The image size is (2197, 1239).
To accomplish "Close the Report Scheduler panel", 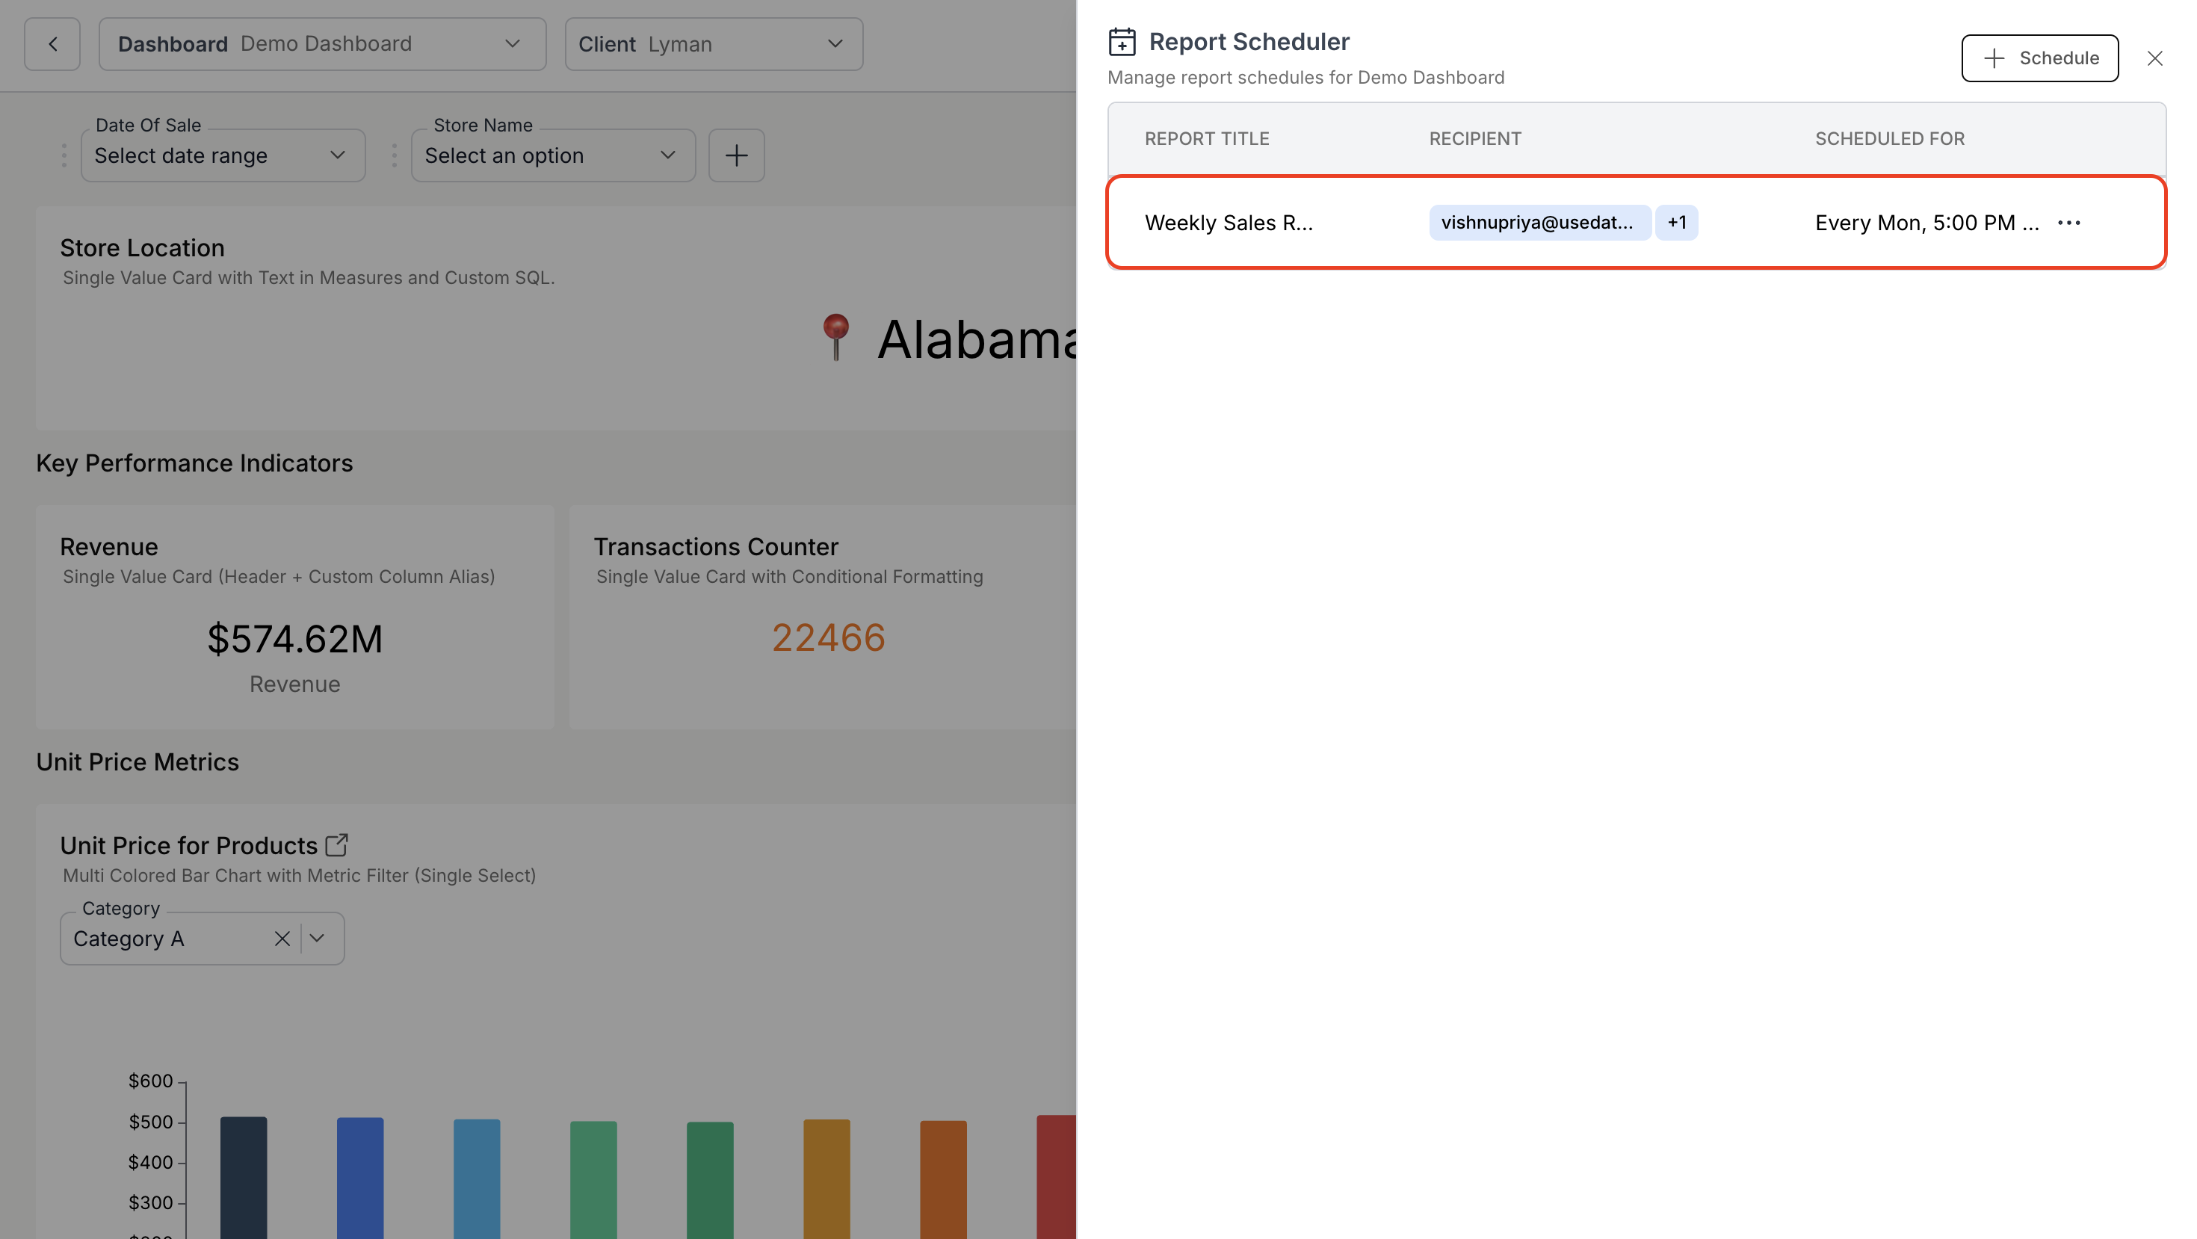I will pyautogui.click(x=2154, y=58).
